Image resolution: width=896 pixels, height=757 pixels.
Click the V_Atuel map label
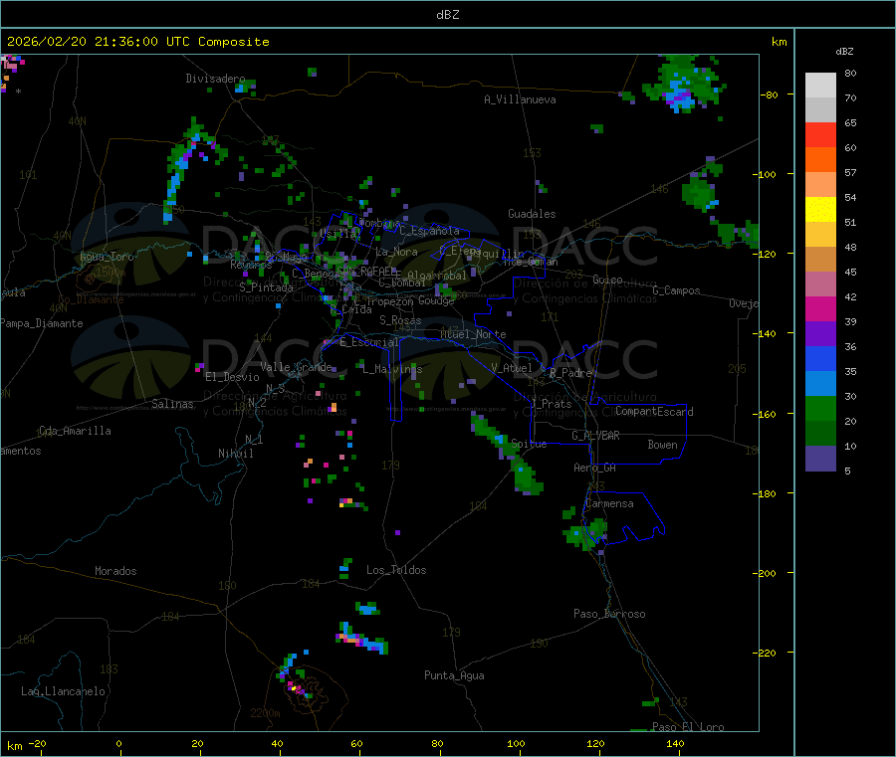coord(512,368)
